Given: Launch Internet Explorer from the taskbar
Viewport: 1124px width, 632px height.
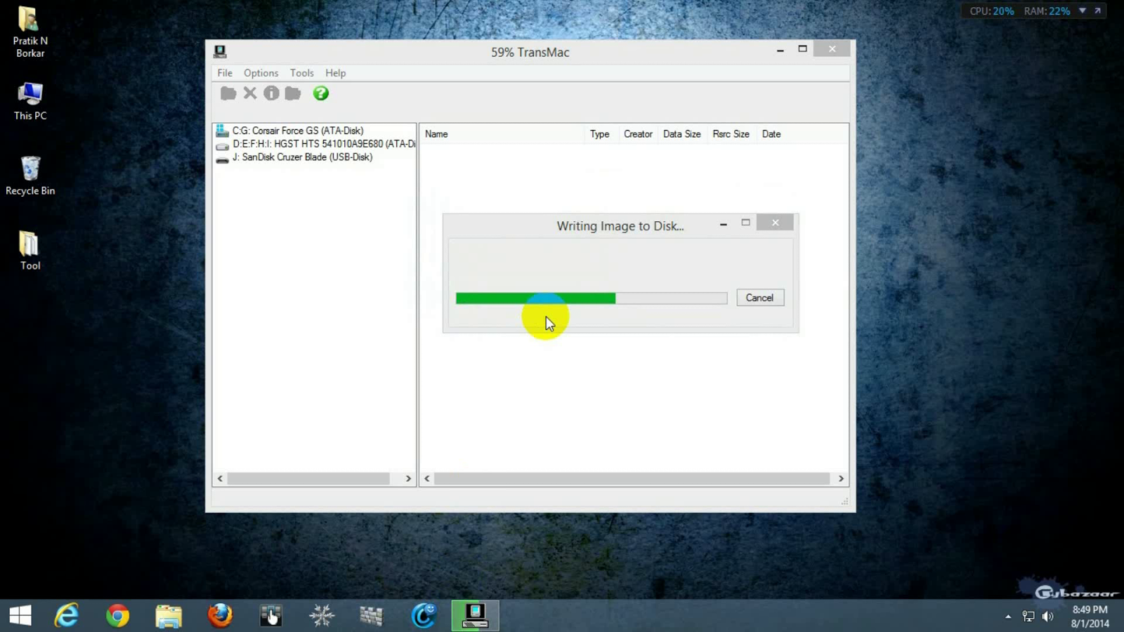Looking at the screenshot, I should coord(67,616).
